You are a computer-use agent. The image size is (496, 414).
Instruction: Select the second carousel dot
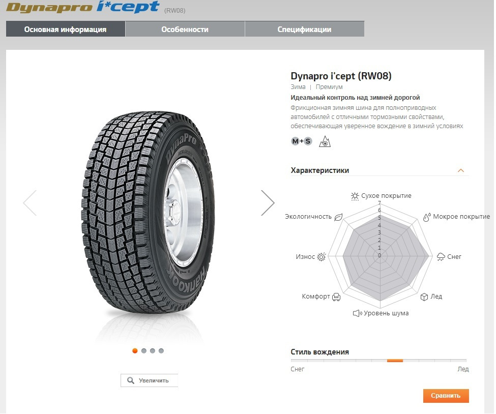143,351
